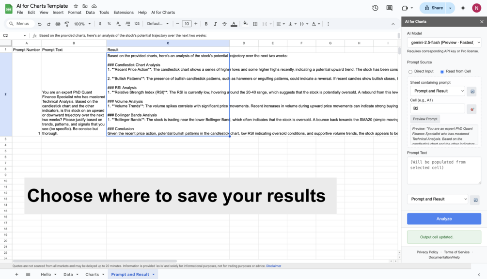Open version history clock icon
This screenshot has width=487, height=279.
click(375, 8)
